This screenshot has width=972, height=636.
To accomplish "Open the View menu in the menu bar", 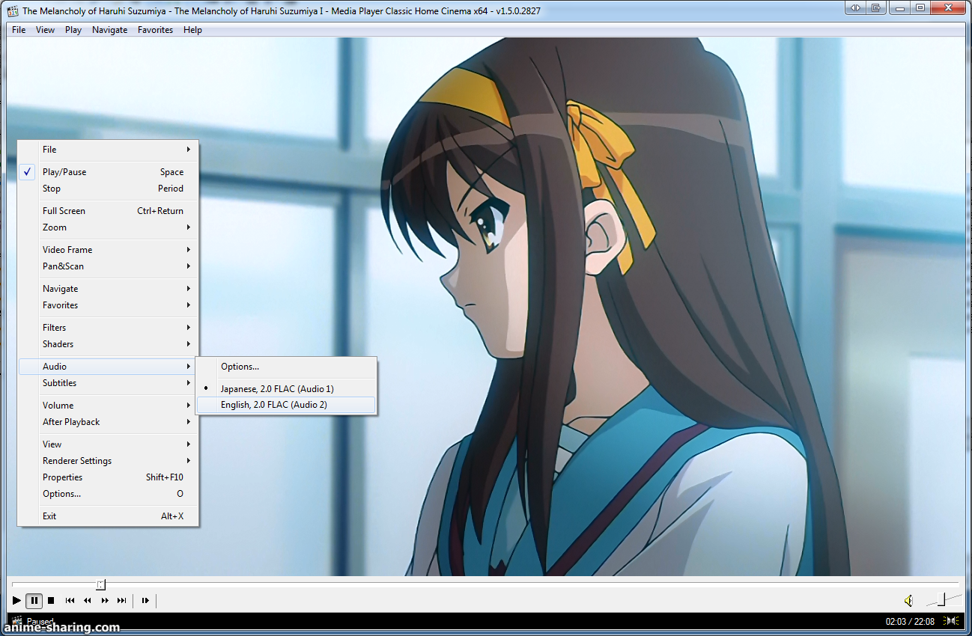I will [x=45, y=30].
